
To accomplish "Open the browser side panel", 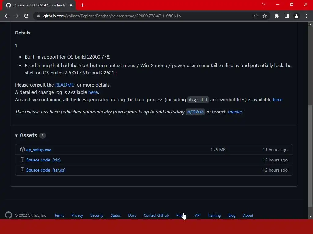I will 287,16.
